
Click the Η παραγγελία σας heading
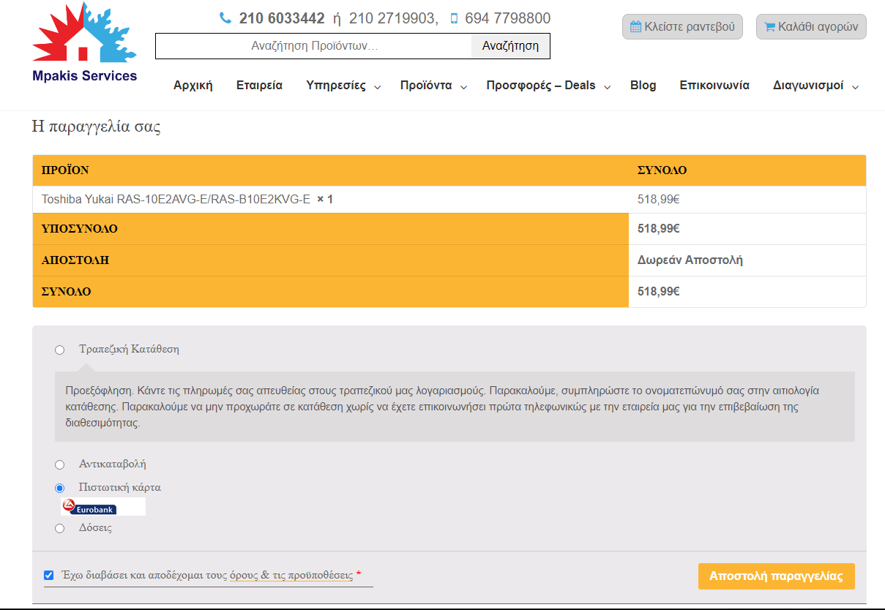pyautogui.click(x=97, y=127)
